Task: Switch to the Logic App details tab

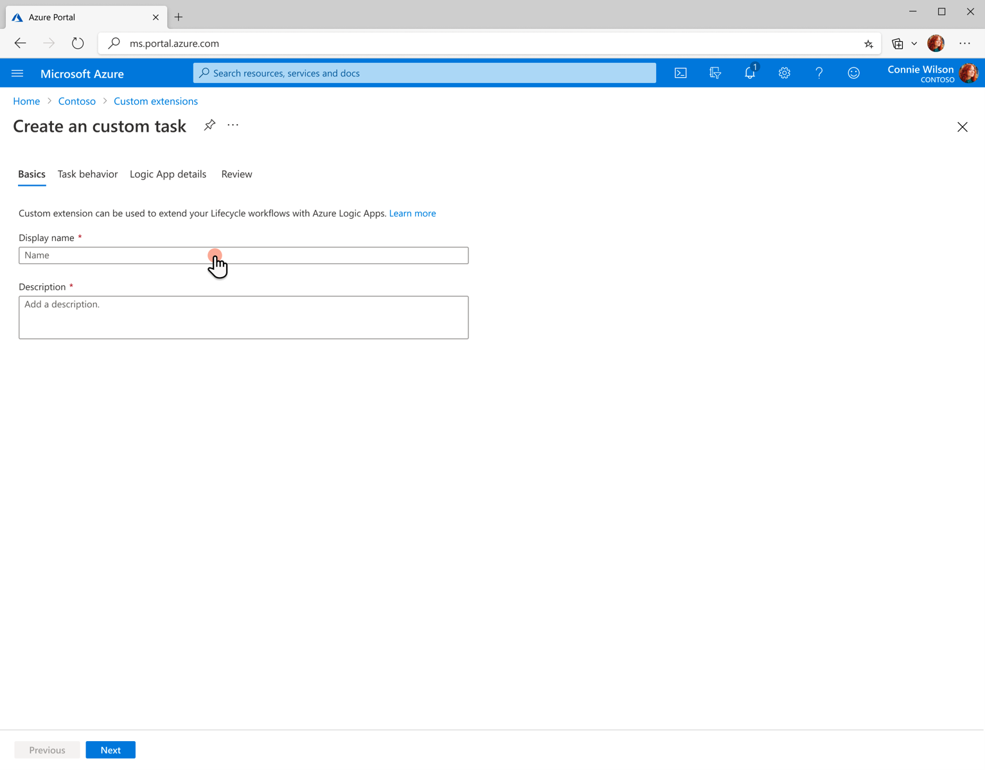Action: 168,174
